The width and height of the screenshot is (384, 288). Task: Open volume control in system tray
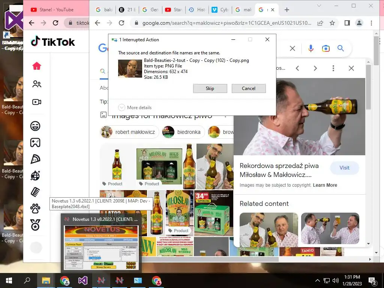[336, 280]
